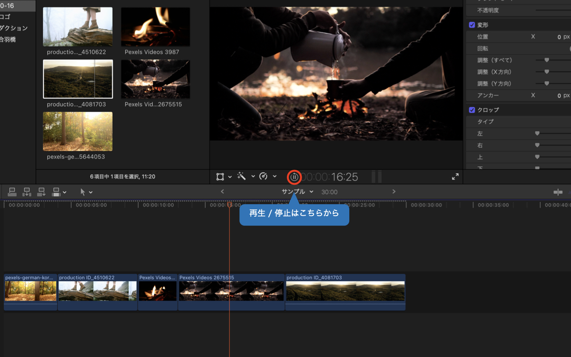Click ruler at 00:00:35:00

(492, 205)
